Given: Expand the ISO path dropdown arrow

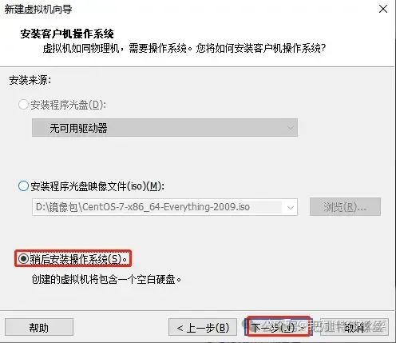Looking at the screenshot, I should [x=291, y=207].
